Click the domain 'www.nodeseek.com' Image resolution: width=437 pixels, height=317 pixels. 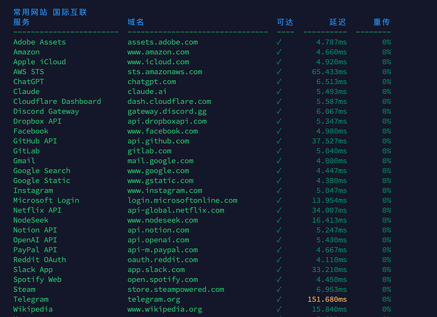click(163, 220)
